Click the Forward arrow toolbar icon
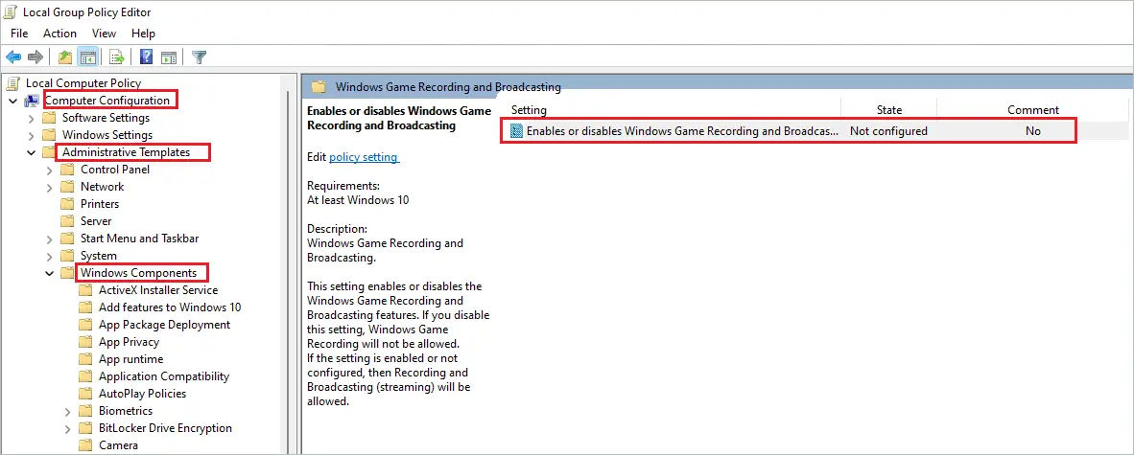Image resolution: width=1134 pixels, height=455 pixels. 35,57
